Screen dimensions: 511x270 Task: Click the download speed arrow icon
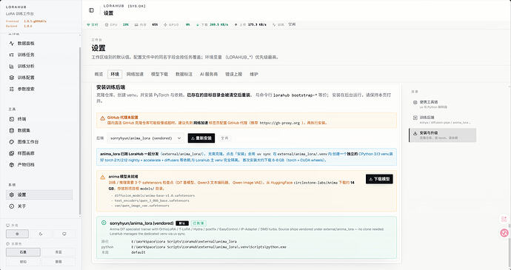198,24
